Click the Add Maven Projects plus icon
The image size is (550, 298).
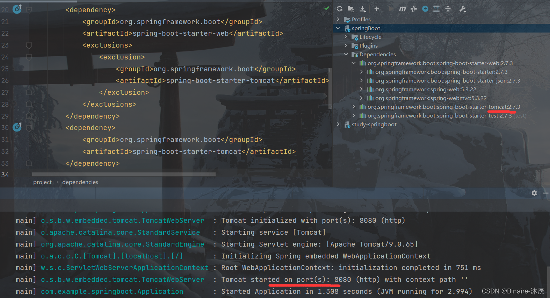[376, 9]
